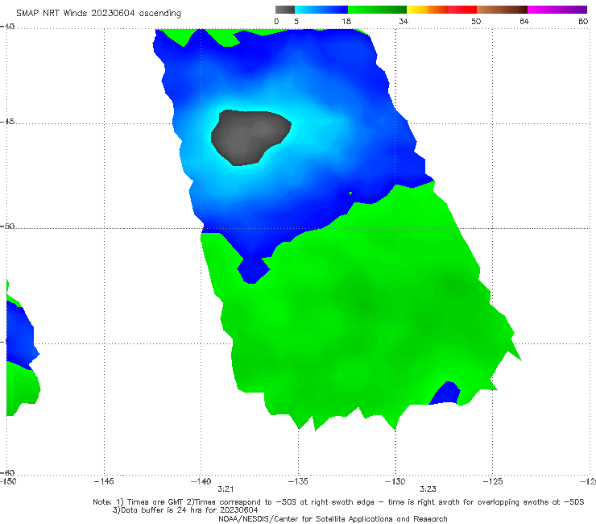
Task: Click the longitude label '-130'
Action: (x=395, y=481)
